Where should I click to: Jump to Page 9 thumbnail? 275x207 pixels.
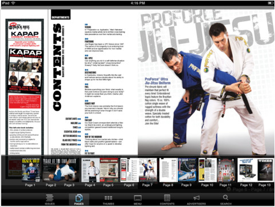tap(187, 170)
